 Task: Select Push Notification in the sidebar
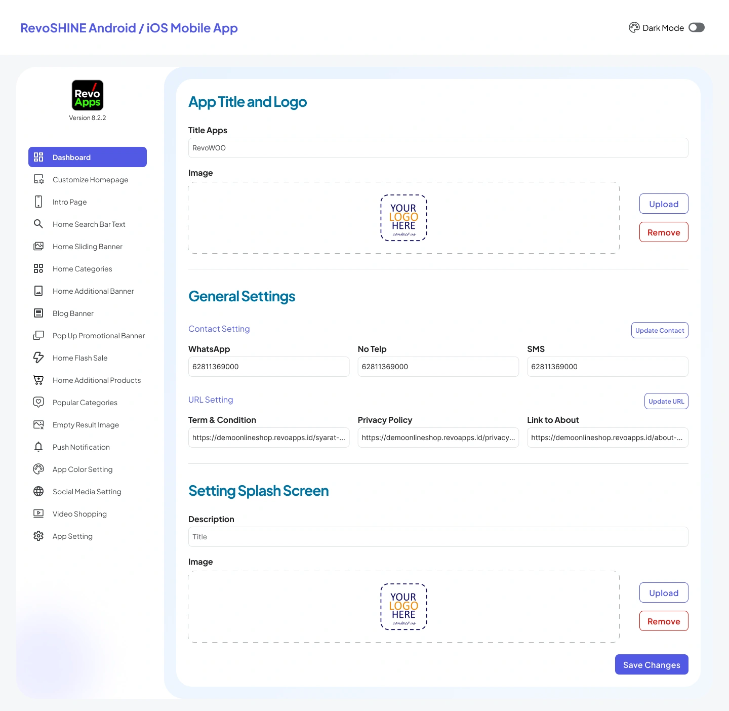pos(88,447)
